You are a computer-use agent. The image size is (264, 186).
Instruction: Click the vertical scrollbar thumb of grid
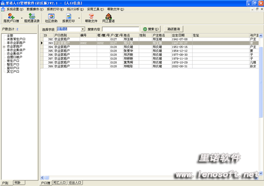(261, 82)
